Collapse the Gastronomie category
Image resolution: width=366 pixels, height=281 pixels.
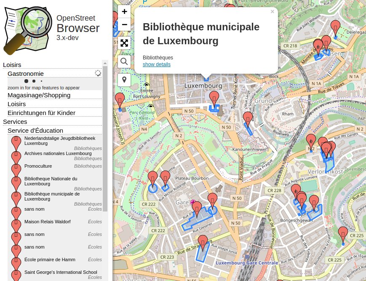click(26, 73)
